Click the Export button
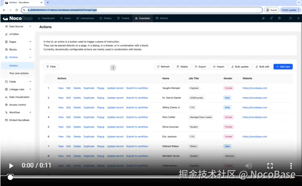Image resolution: width=302 pixels, height=186 pixels. click(x=200, y=67)
